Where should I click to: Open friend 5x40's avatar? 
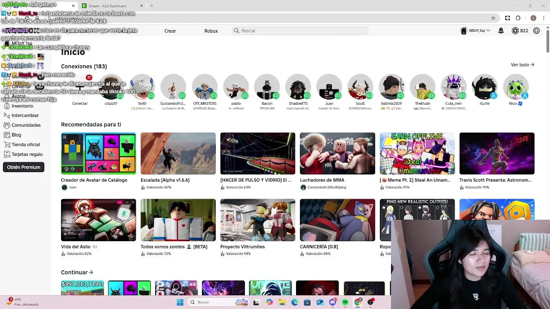click(x=142, y=87)
